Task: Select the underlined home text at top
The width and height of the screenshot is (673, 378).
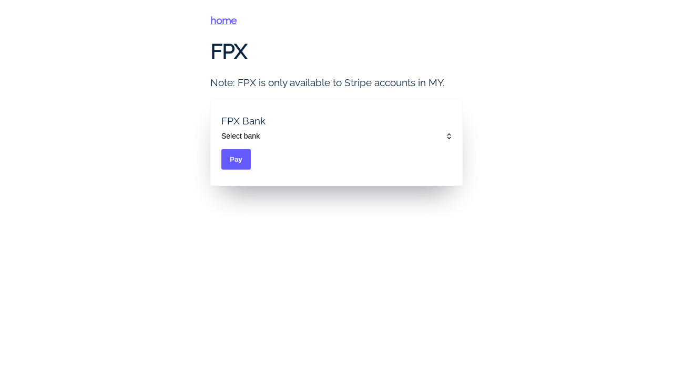Action: [x=223, y=20]
